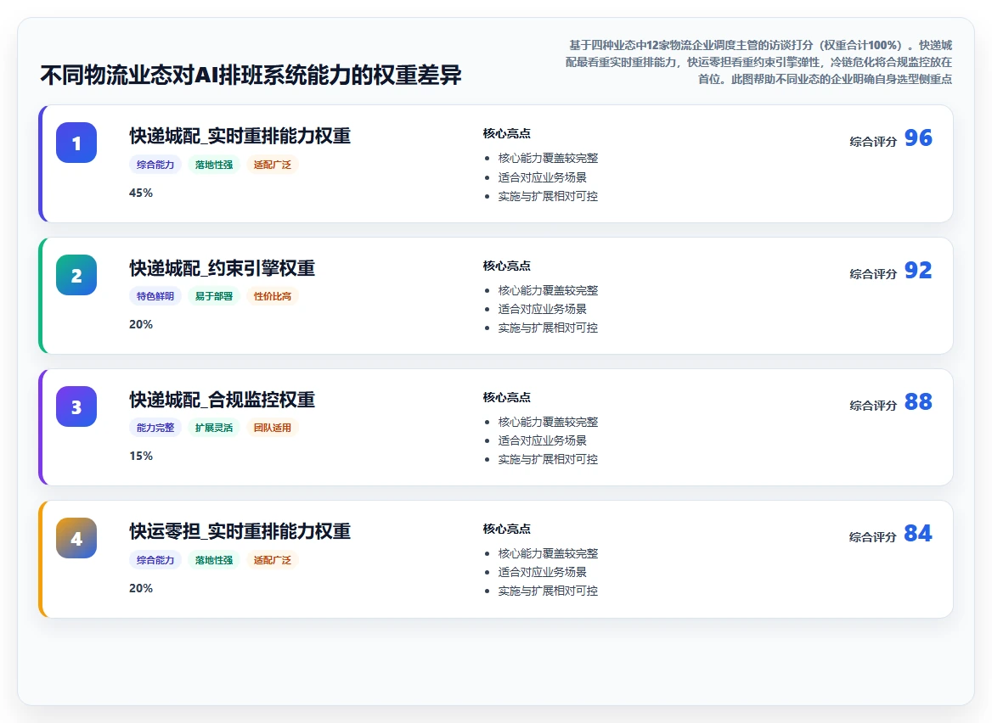Click the page title 不同物流业态对AI排班系统能力的权重差异
Viewport: 992px width, 723px height.
pyautogui.click(x=251, y=75)
